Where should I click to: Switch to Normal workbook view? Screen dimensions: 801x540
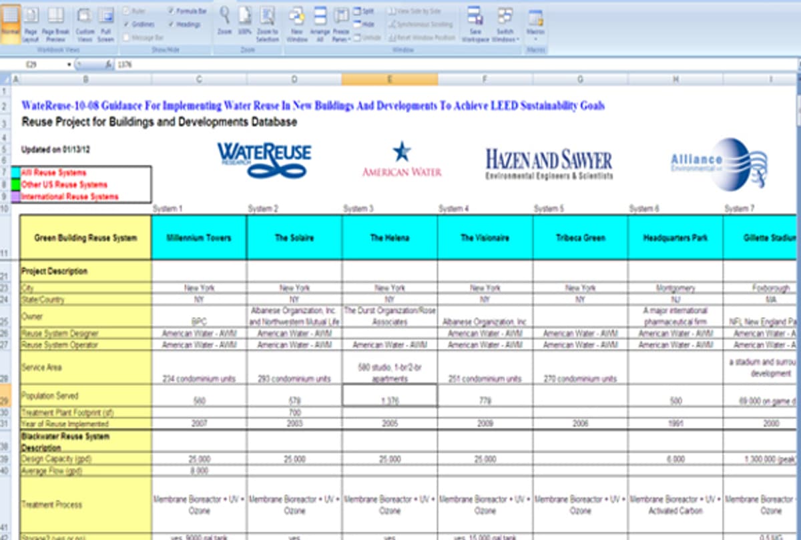pyautogui.click(x=10, y=24)
